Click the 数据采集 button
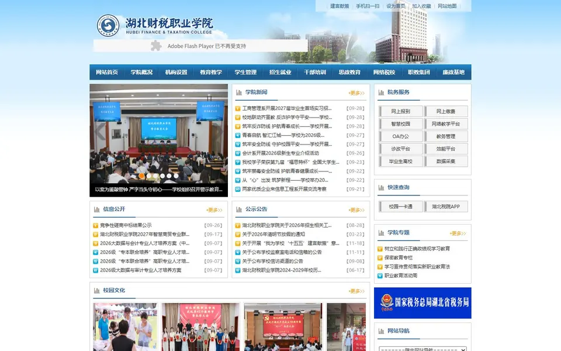 [446, 161]
